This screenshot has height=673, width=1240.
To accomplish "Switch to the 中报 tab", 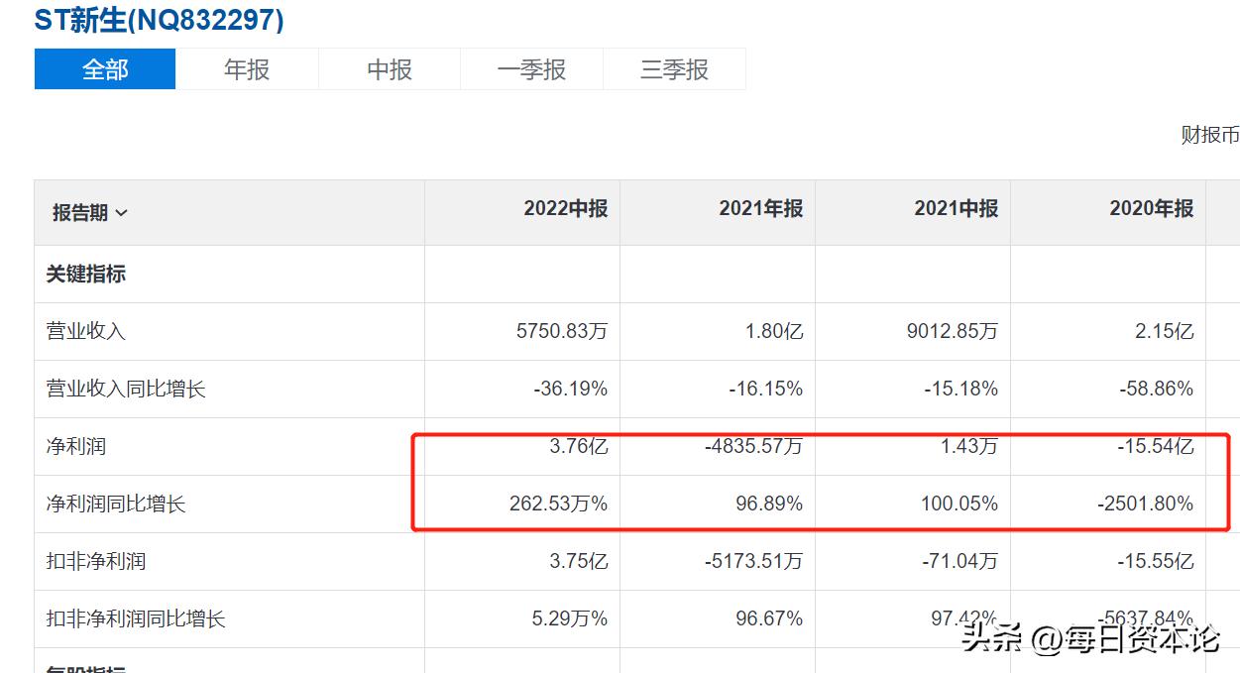I will click(x=390, y=69).
